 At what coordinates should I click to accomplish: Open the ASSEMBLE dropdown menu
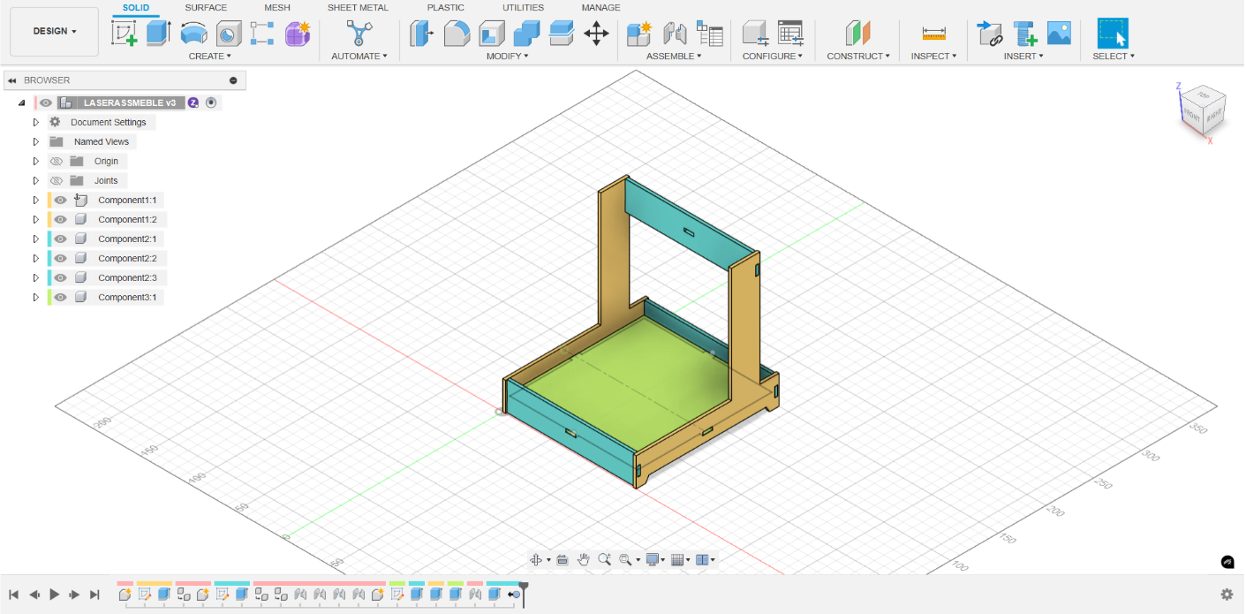[674, 56]
